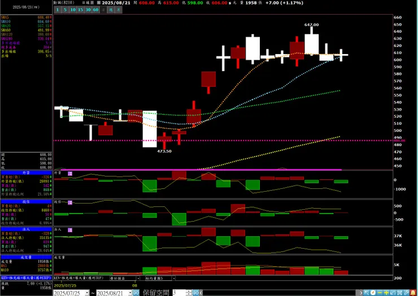Click the scrollbar left arrow
The height and width of the screenshot is (296, 418).
[x=201, y=293]
